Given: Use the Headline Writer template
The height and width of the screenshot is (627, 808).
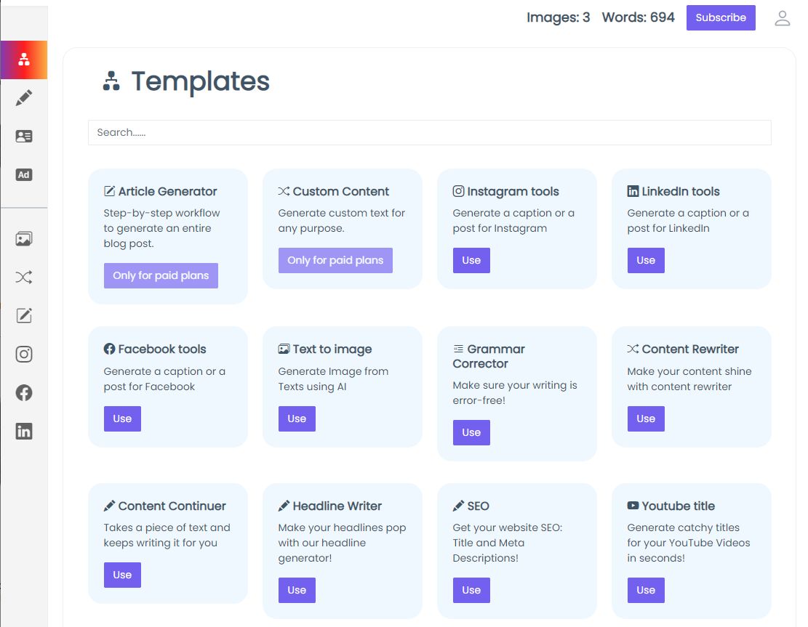Looking at the screenshot, I should click(x=297, y=591).
